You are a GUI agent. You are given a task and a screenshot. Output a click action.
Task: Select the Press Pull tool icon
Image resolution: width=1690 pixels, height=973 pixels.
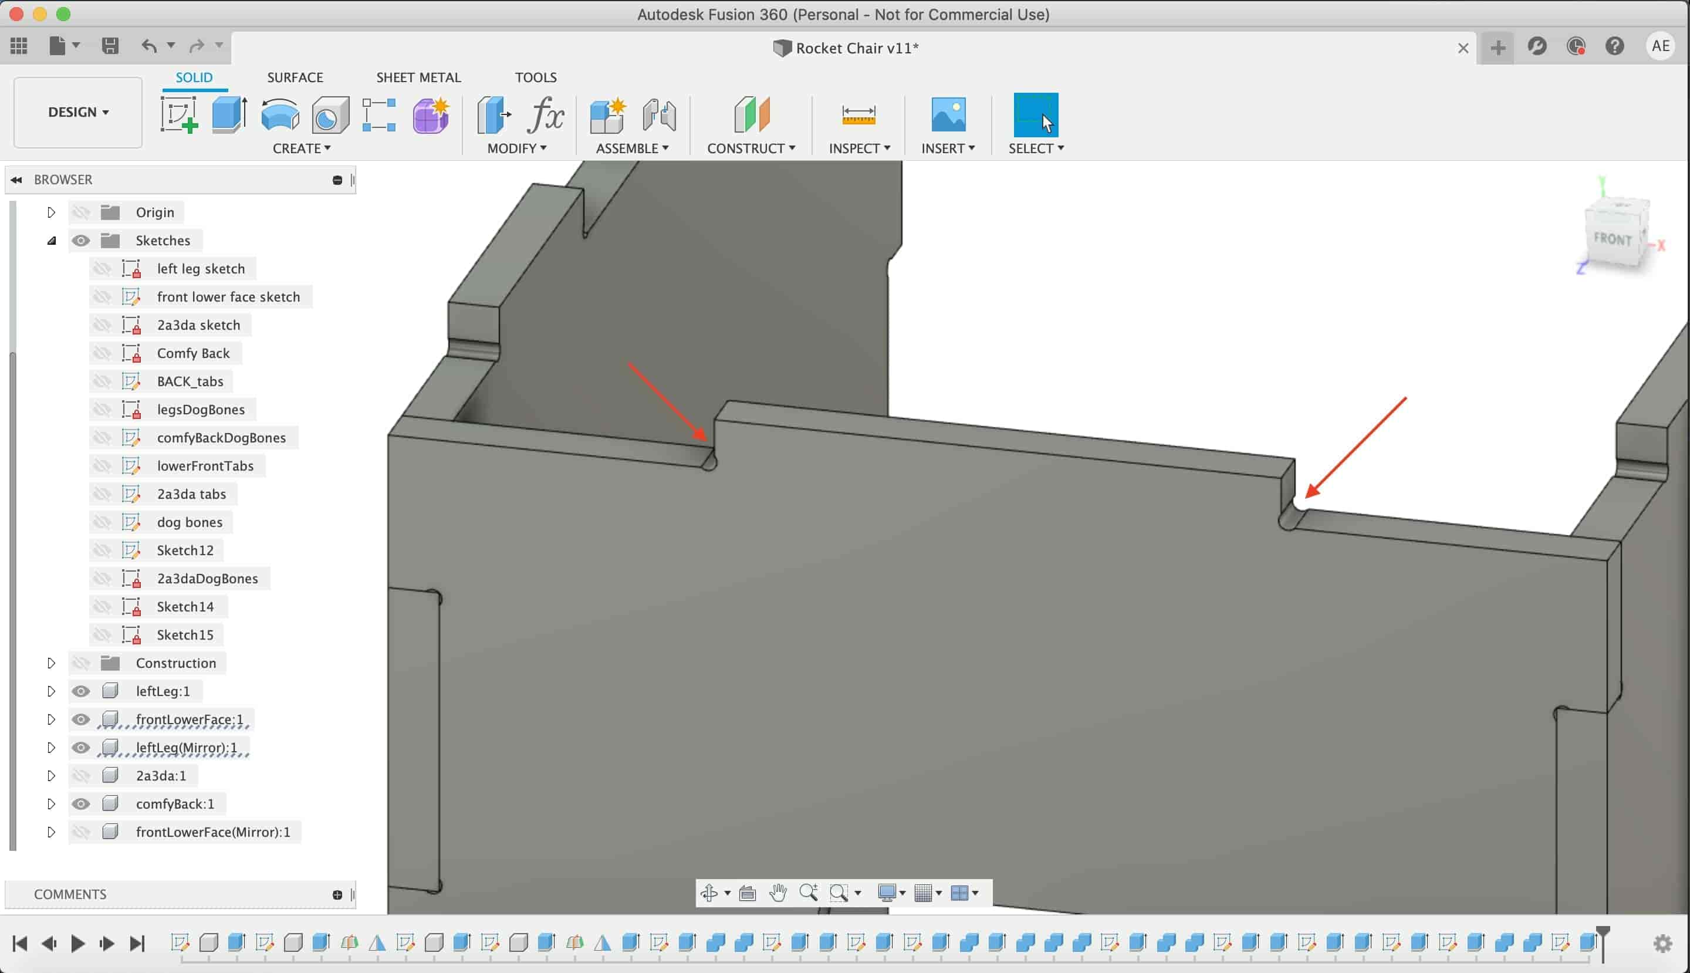point(494,115)
